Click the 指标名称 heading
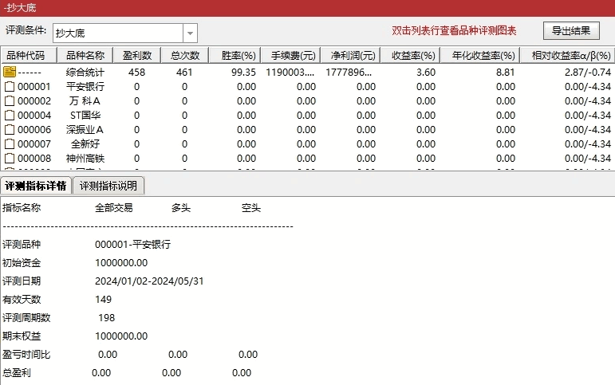 click(x=22, y=208)
